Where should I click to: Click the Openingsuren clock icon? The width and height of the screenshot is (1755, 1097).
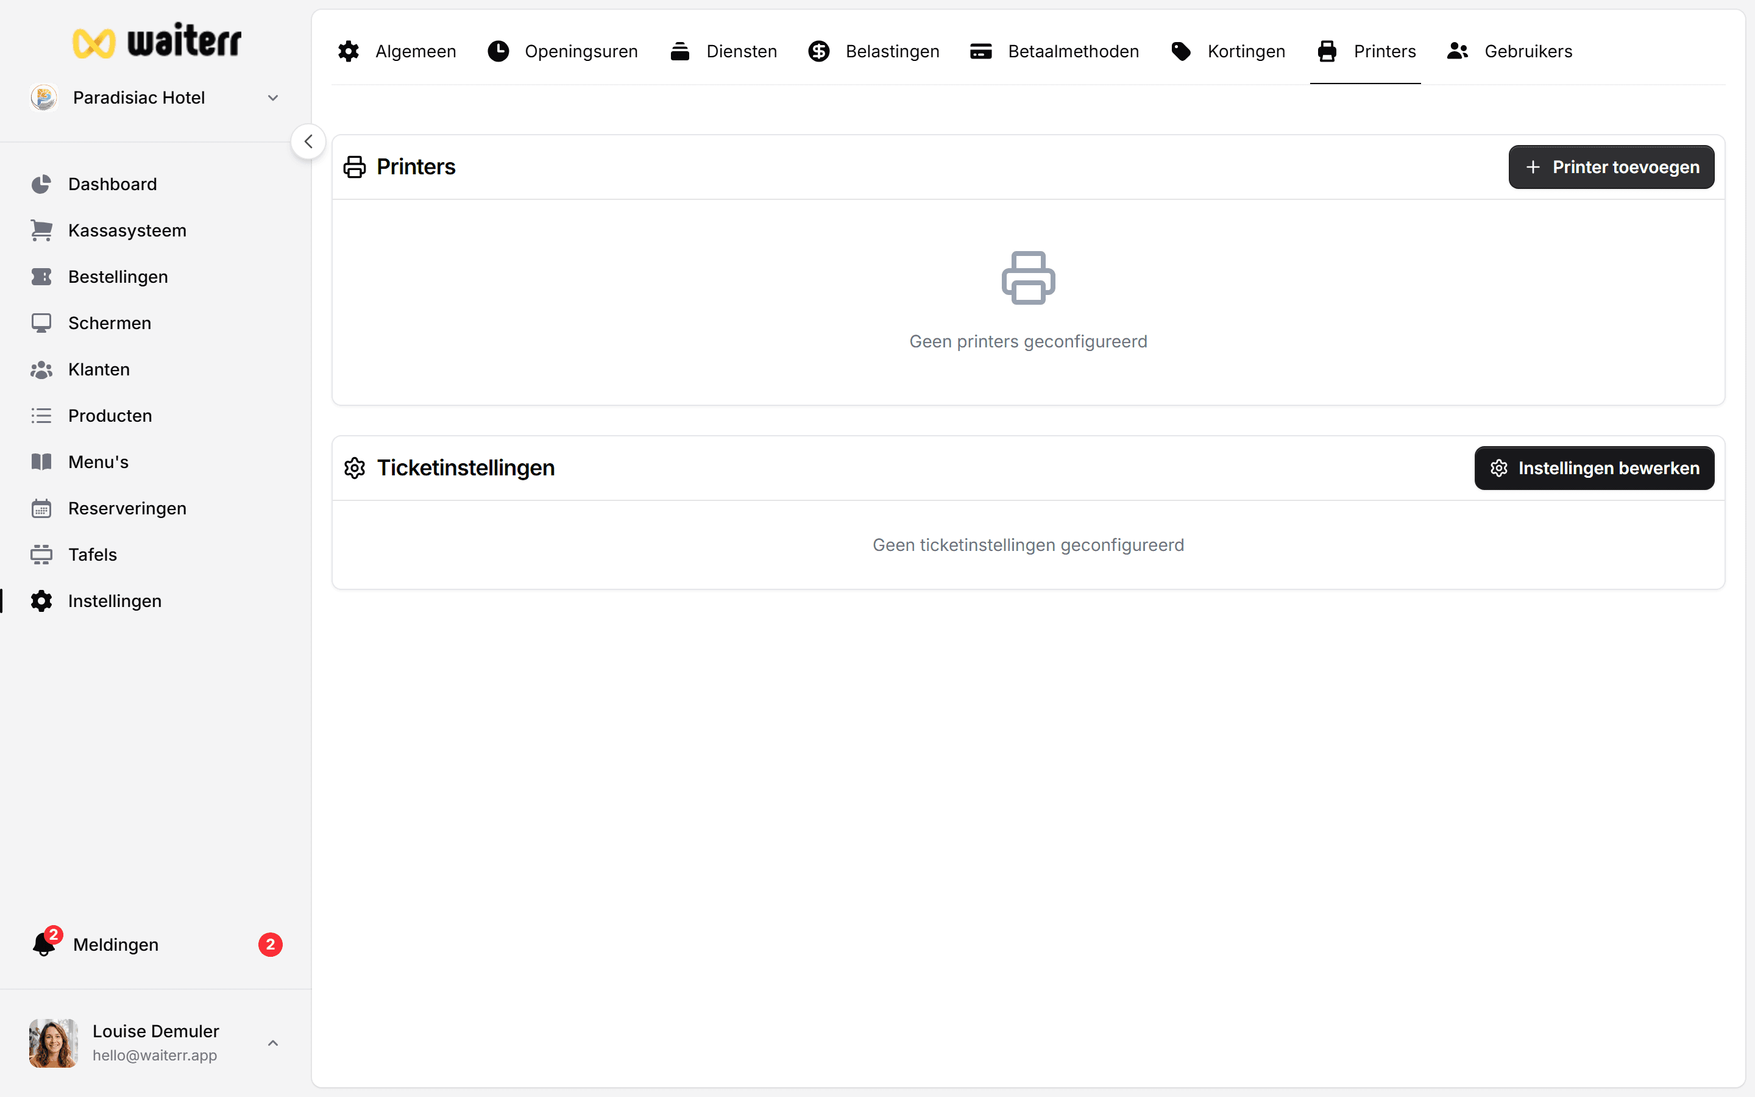point(498,52)
